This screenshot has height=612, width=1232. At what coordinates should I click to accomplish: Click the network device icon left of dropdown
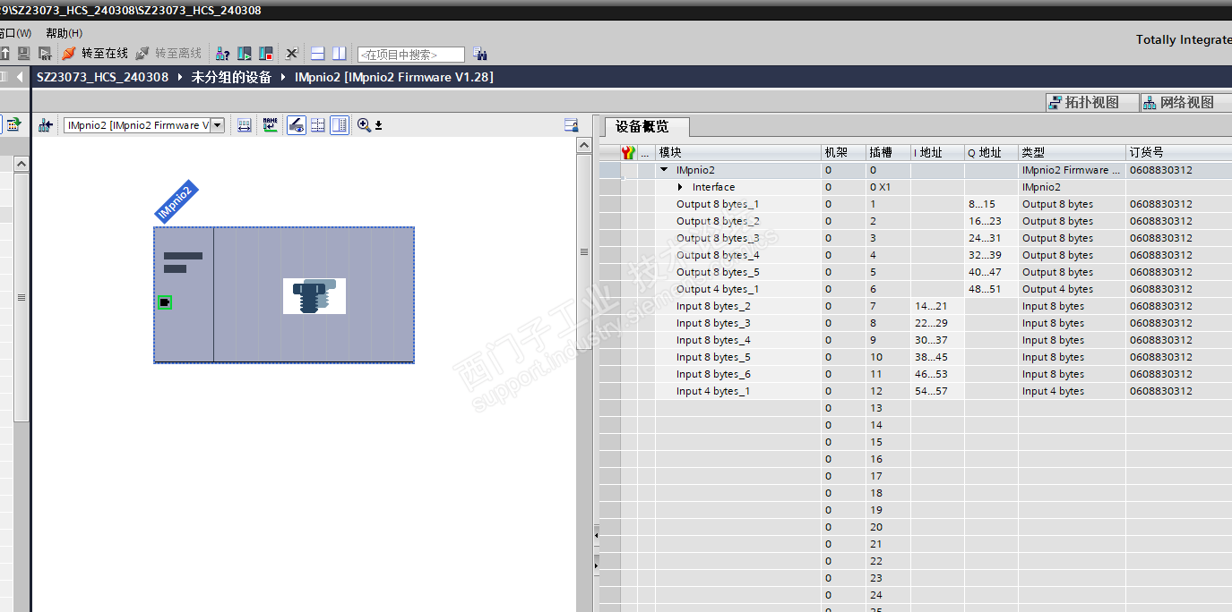tap(45, 125)
